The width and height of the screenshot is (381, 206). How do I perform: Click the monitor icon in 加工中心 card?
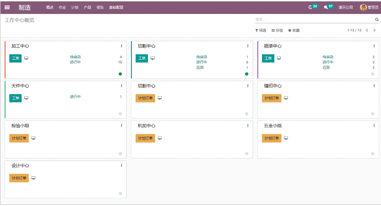click(x=26, y=58)
